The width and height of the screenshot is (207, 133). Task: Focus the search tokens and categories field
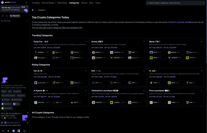pyautogui.click(x=175, y=3)
